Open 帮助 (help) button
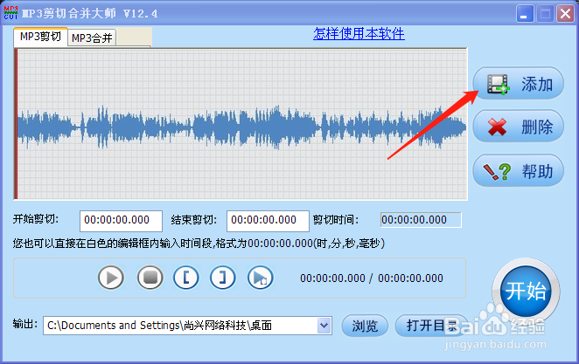579x364 pixels. tap(518, 170)
